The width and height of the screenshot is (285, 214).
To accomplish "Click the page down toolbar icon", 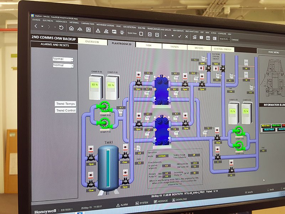I will click(149, 34).
